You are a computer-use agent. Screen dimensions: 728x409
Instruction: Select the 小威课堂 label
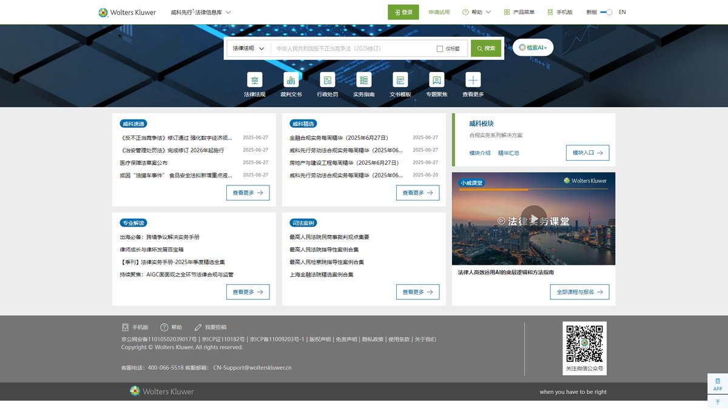(471, 182)
